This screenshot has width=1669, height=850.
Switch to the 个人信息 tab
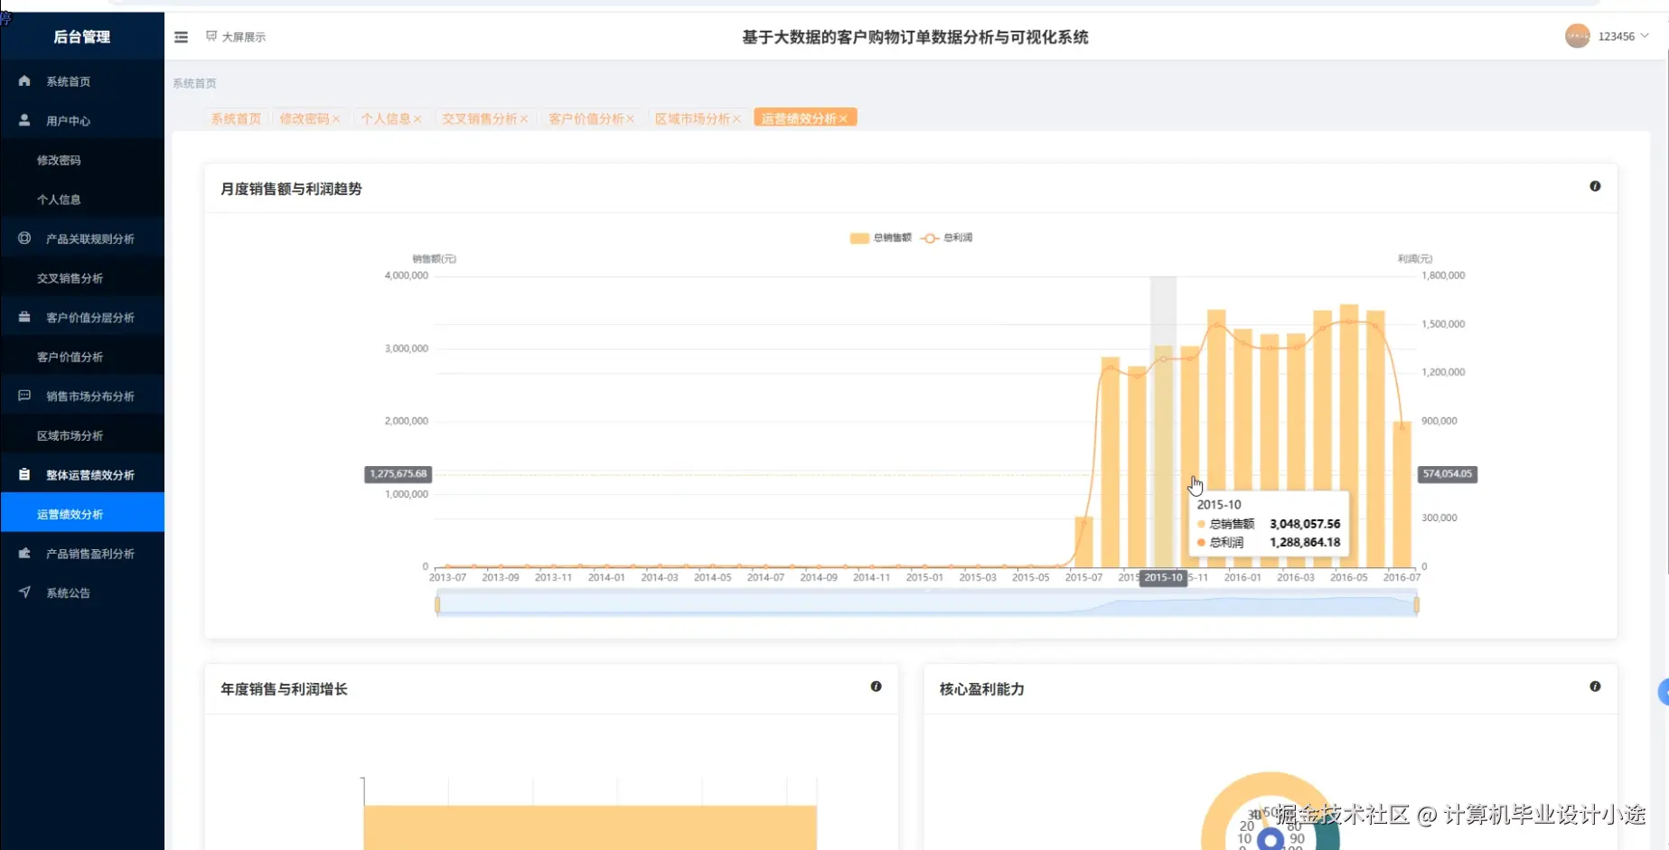(386, 119)
